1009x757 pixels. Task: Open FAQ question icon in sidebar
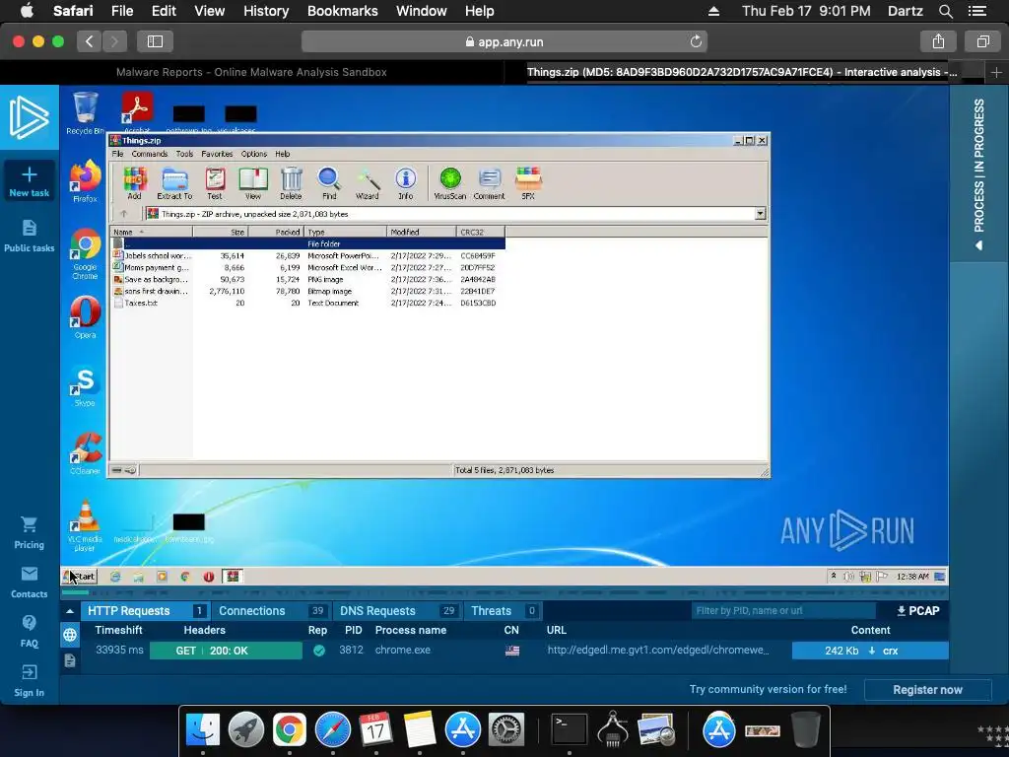pos(29,631)
